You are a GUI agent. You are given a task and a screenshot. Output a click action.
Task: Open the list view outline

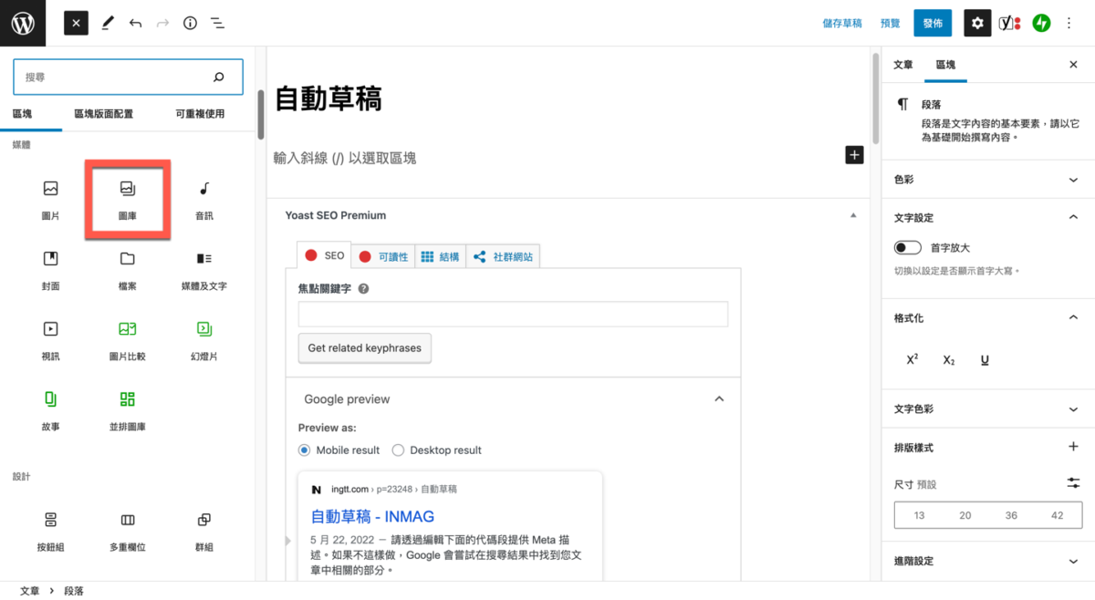point(217,23)
